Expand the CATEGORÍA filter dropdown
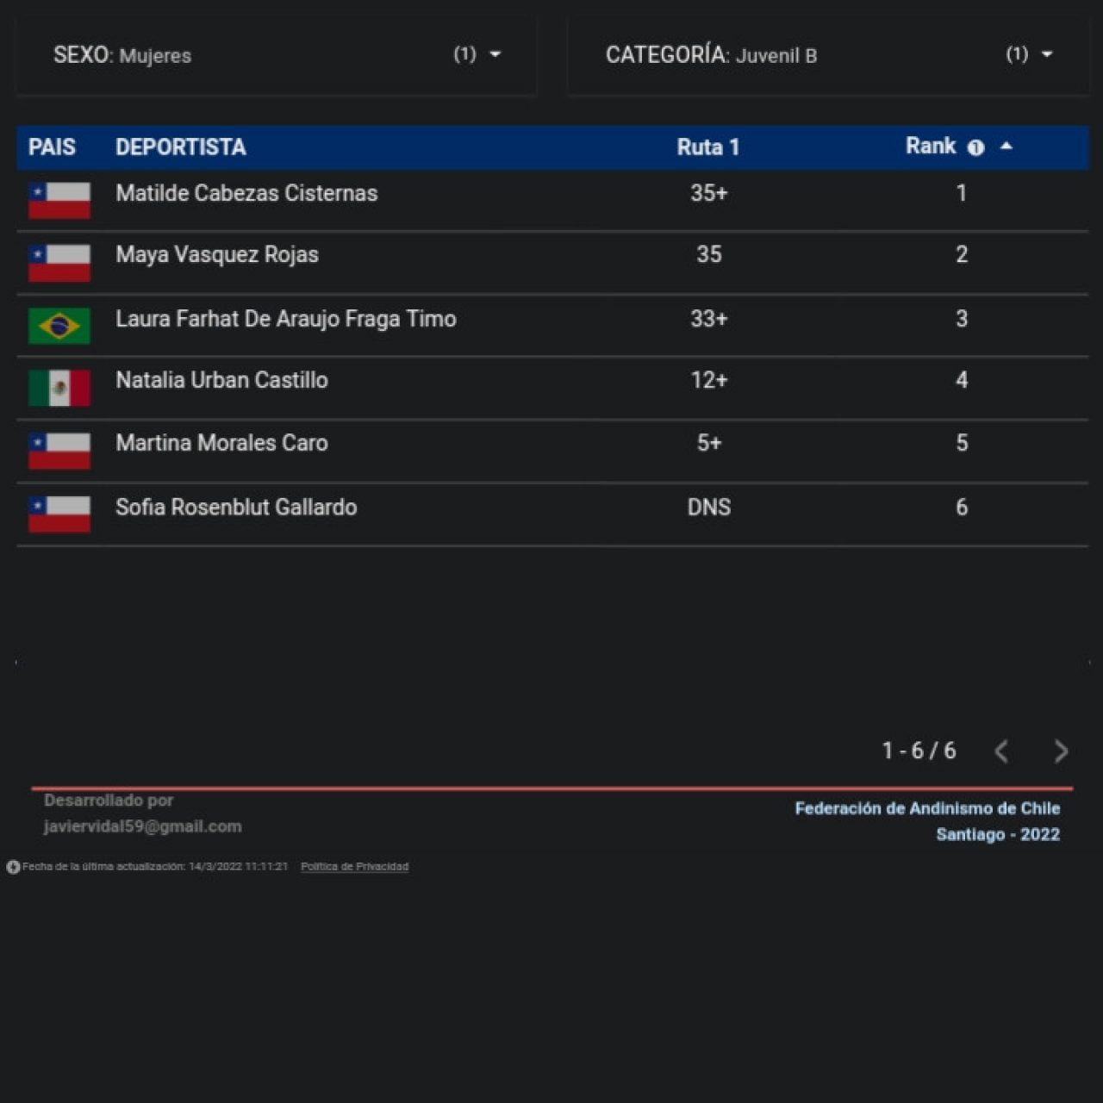 1046,54
